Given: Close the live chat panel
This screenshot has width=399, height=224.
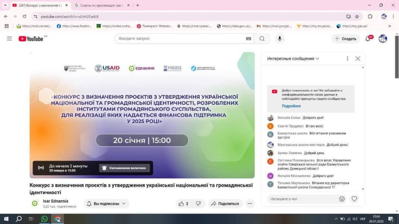Looking at the screenshot, I should 358,58.
